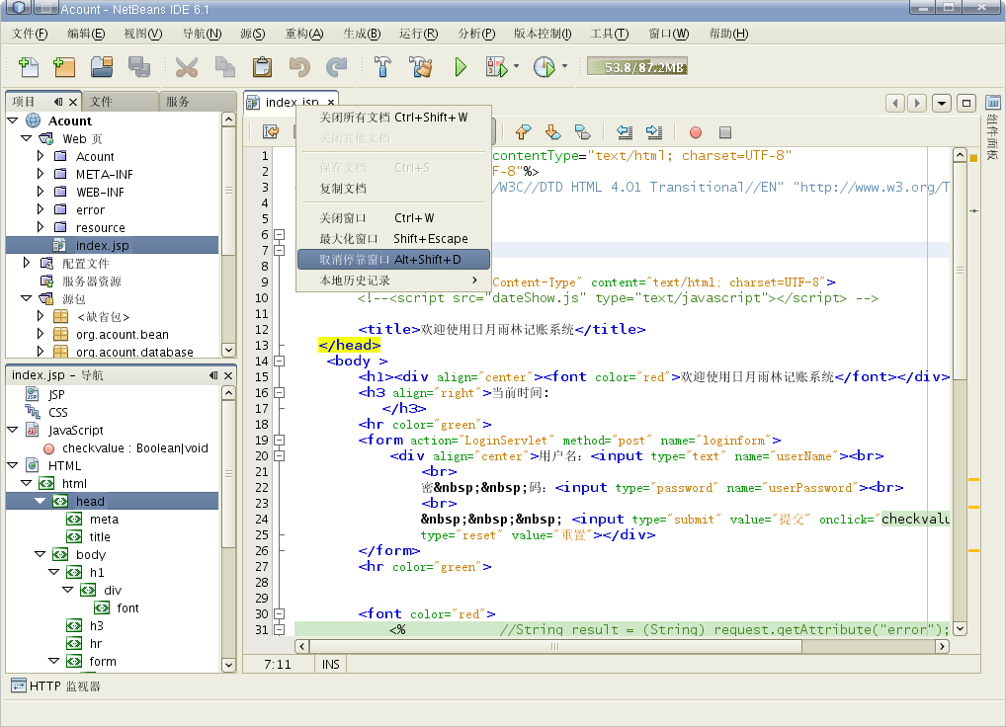
Task: Click the Shift Line Left icon
Action: point(625,132)
